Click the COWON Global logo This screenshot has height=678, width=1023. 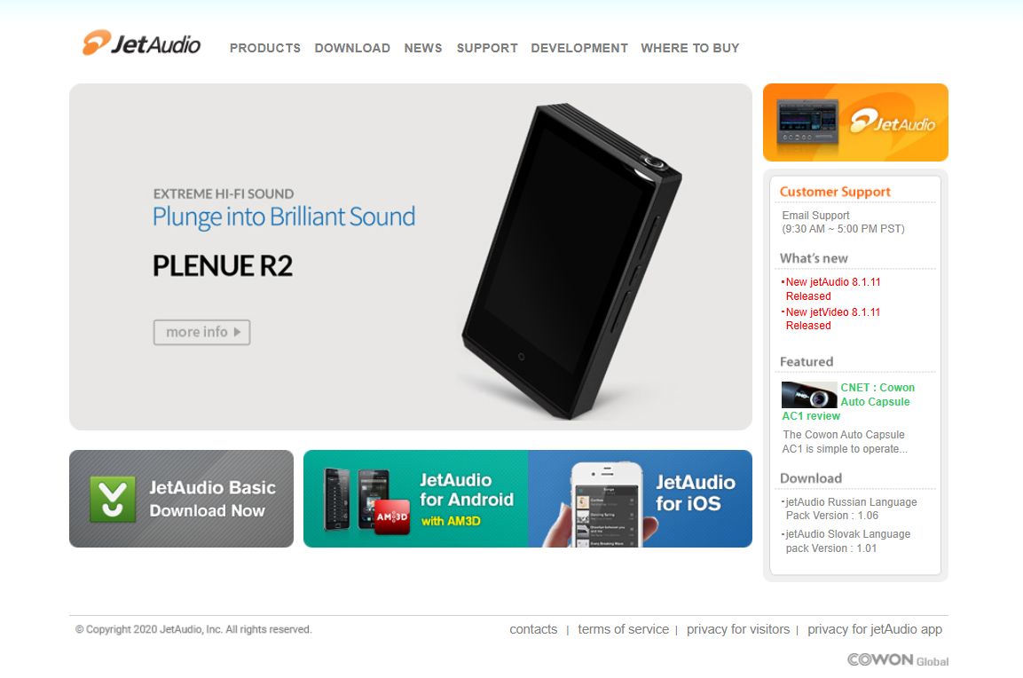click(x=898, y=659)
